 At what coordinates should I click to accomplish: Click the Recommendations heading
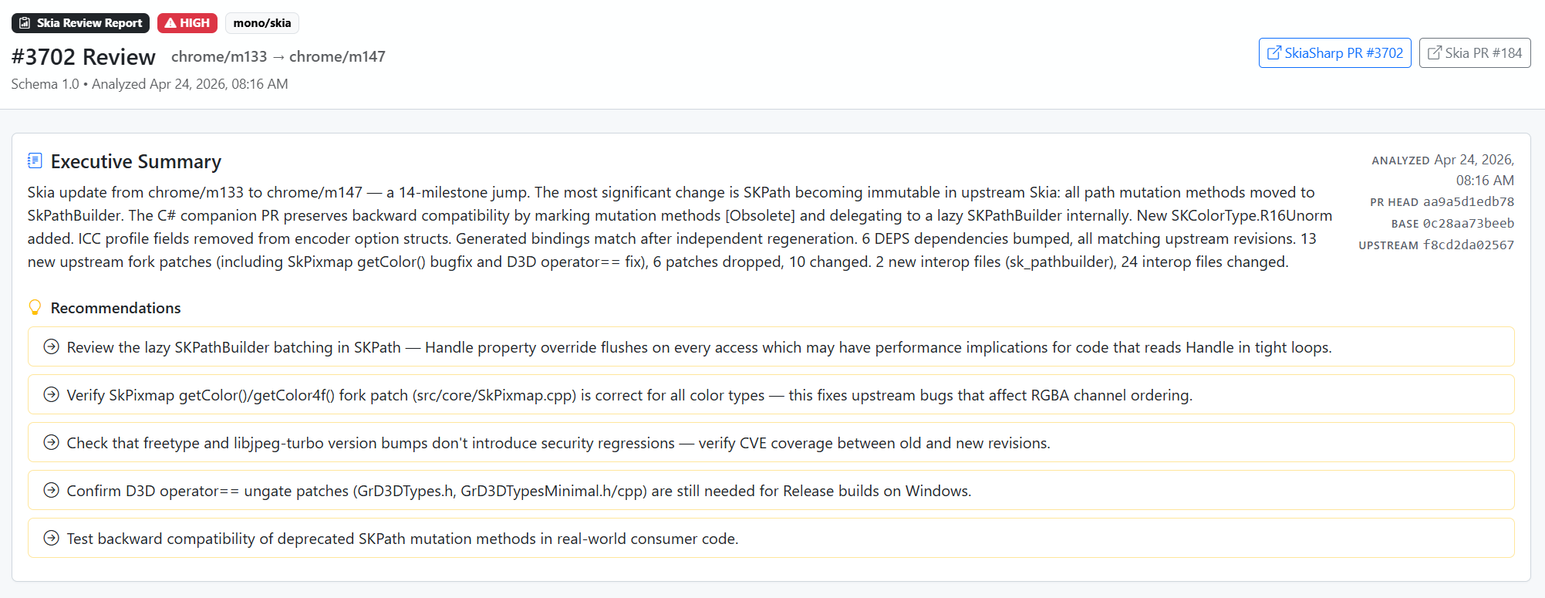(116, 308)
